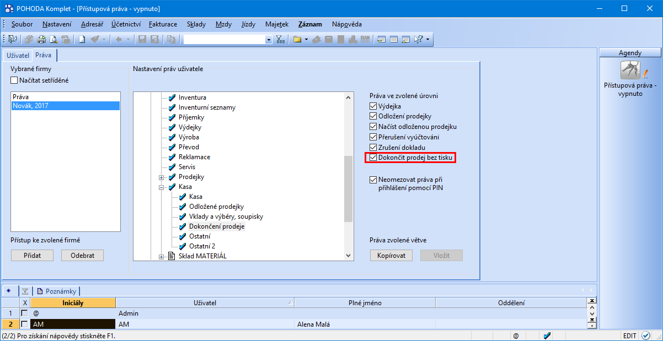The height and width of the screenshot is (341, 663).
Task: Click the list lines panel toolbar icon
Action: tap(394, 39)
